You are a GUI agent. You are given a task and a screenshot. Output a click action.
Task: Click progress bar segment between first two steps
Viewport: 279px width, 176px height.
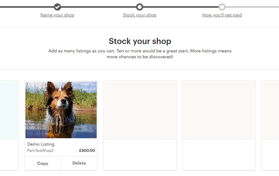coord(98,7)
